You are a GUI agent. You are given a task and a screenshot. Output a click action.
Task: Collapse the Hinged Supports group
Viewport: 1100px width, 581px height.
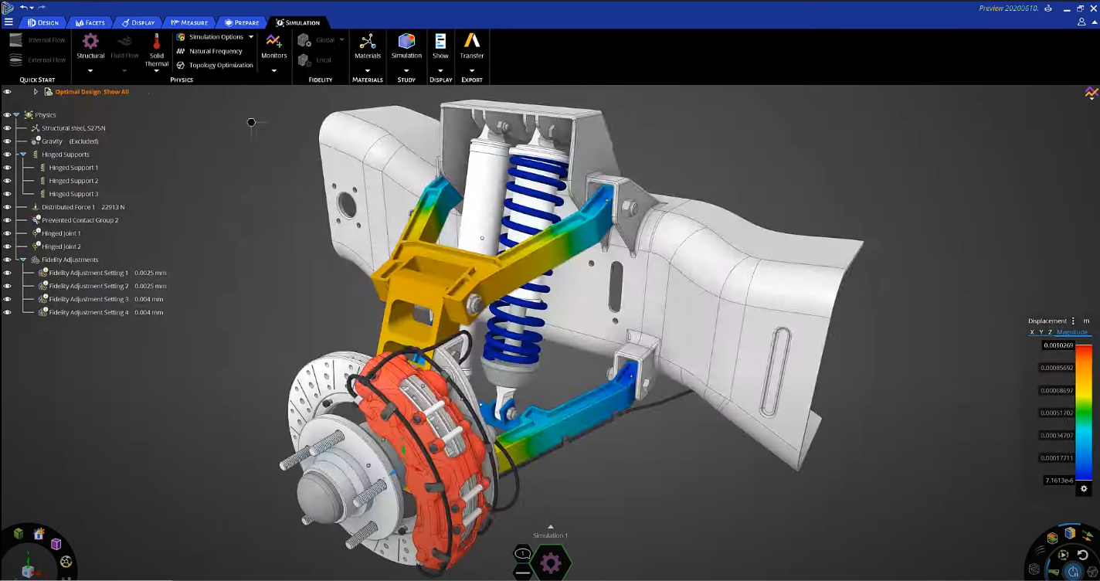pyautogui.click(x=23, y=155)
